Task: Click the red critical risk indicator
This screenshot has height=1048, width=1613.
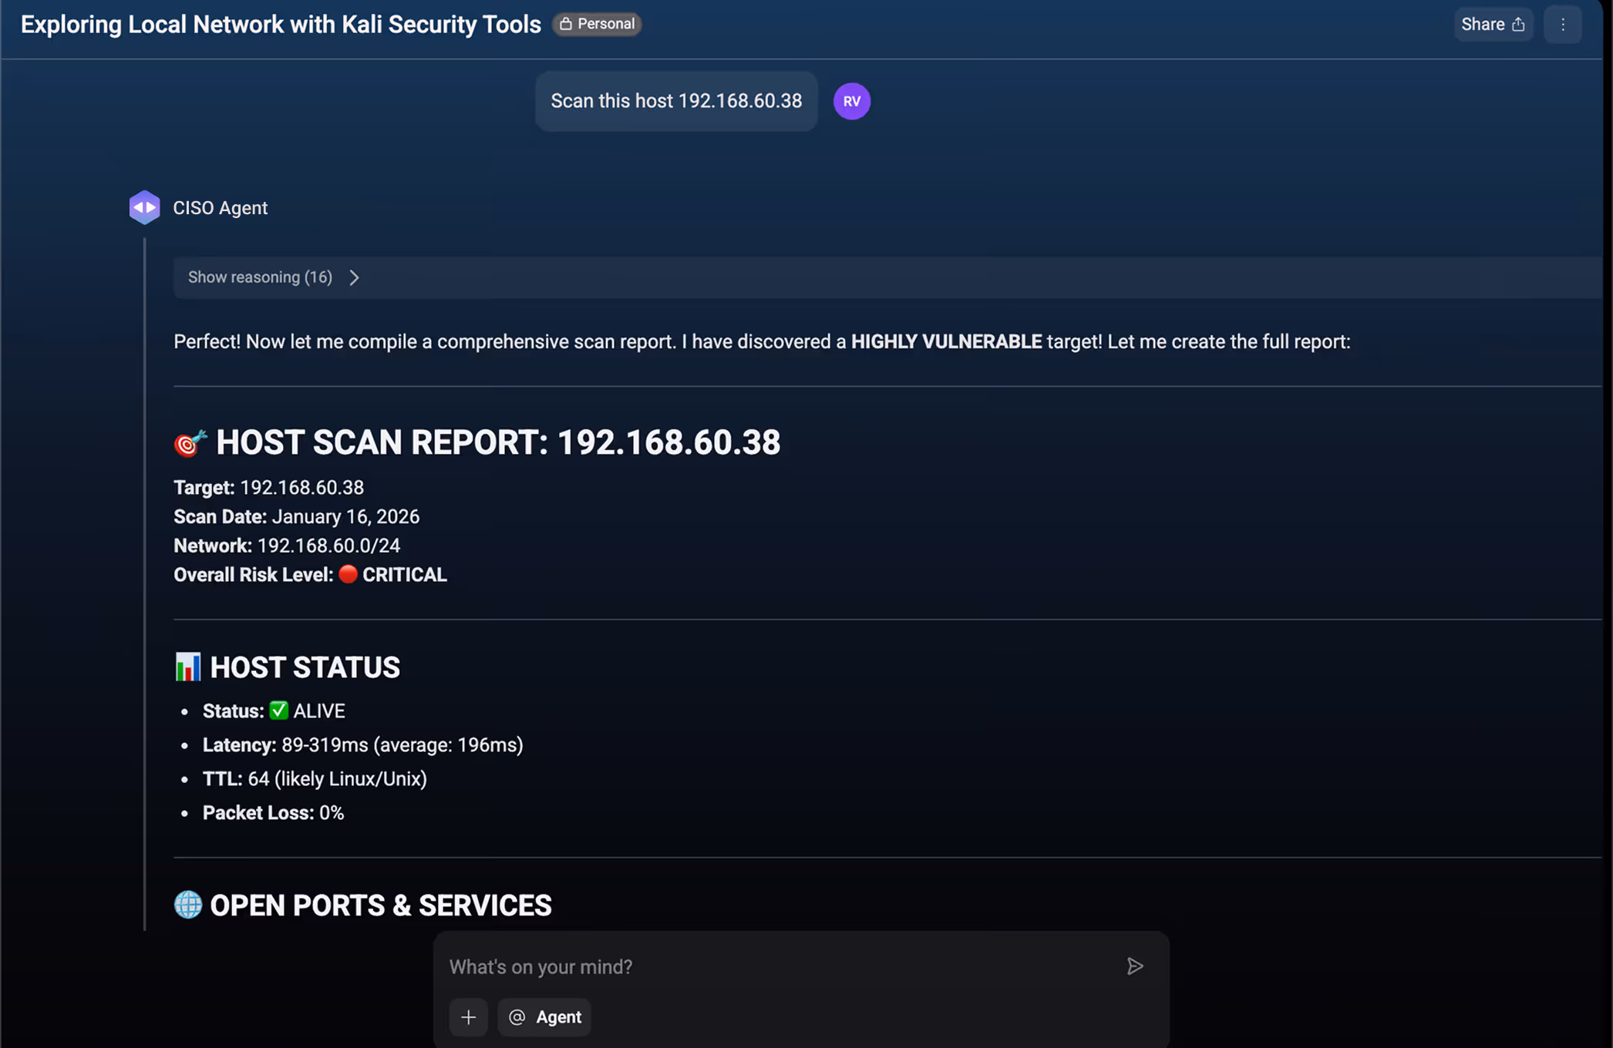Action: (348, 574)
